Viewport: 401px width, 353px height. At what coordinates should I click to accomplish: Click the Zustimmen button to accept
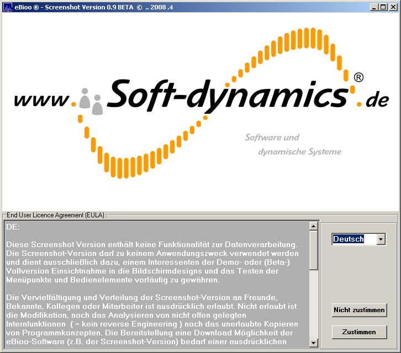pos(359,332)
